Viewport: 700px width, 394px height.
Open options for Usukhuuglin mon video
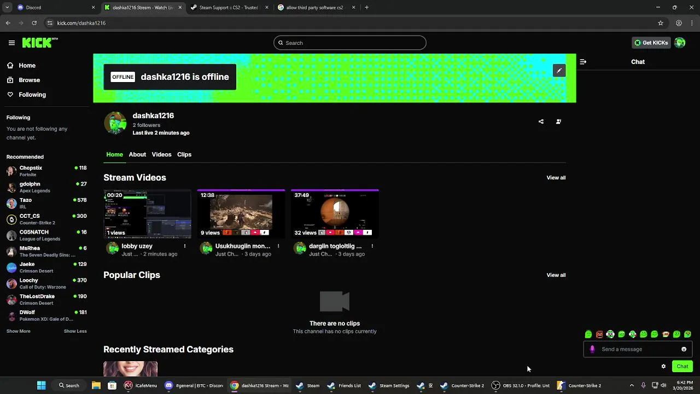(x=278, y=246)
